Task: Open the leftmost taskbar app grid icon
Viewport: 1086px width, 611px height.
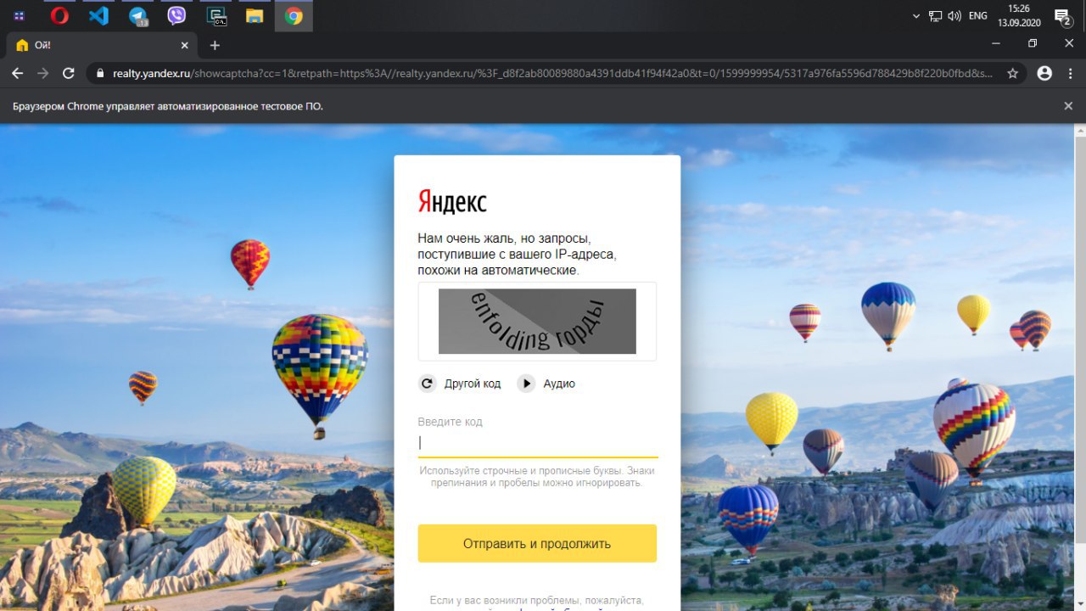Action: pos(20,15)
